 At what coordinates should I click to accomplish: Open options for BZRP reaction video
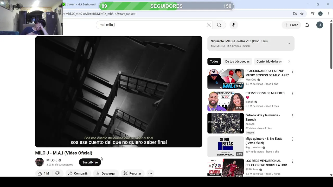click(293, 71)
